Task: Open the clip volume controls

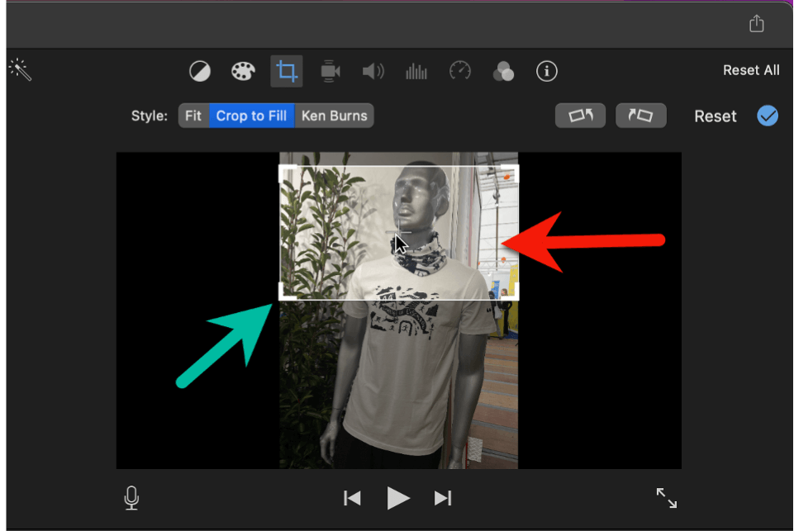Action: point(373,71)
